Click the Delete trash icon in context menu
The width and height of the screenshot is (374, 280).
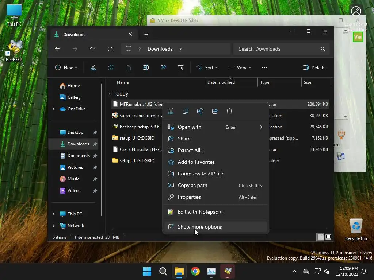coord(229,111)
